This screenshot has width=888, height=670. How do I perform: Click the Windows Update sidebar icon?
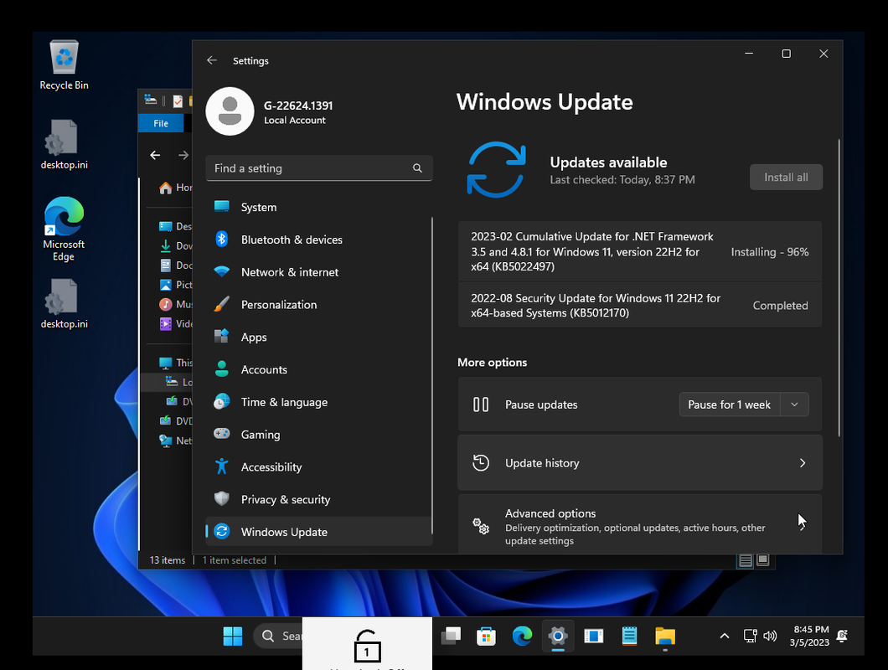221,531
